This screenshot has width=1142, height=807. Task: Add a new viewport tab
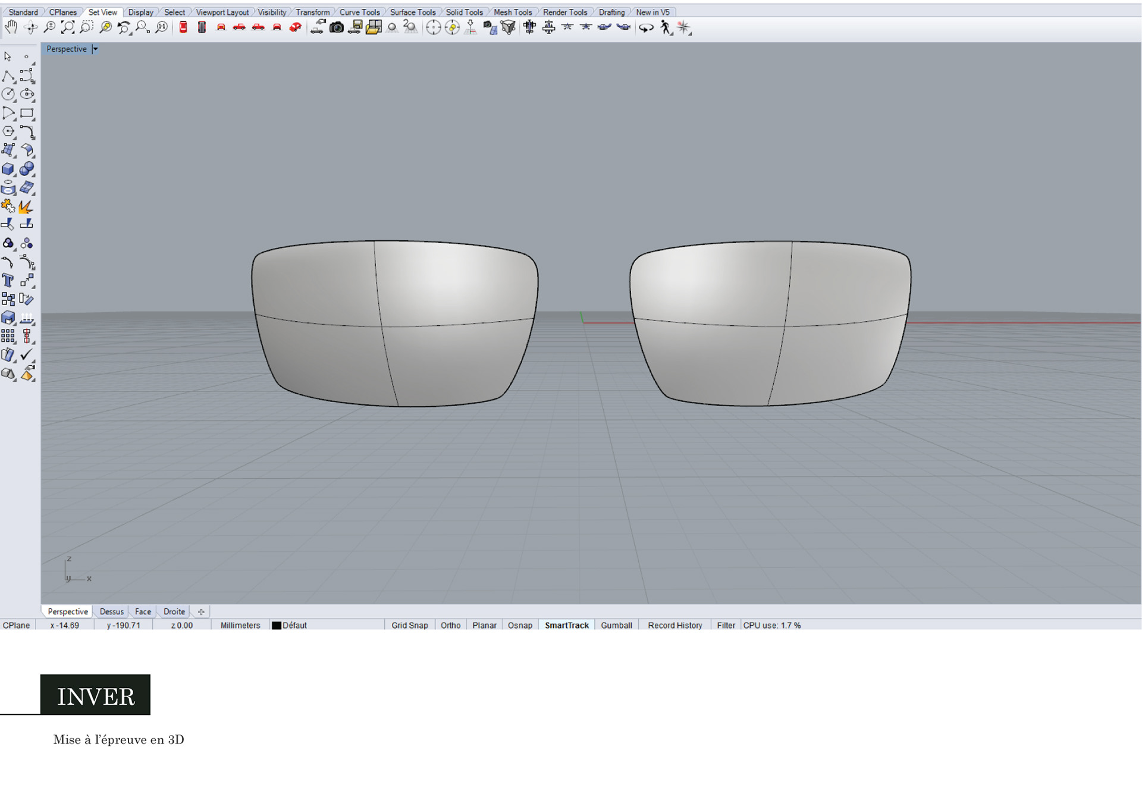pos(201,611)
